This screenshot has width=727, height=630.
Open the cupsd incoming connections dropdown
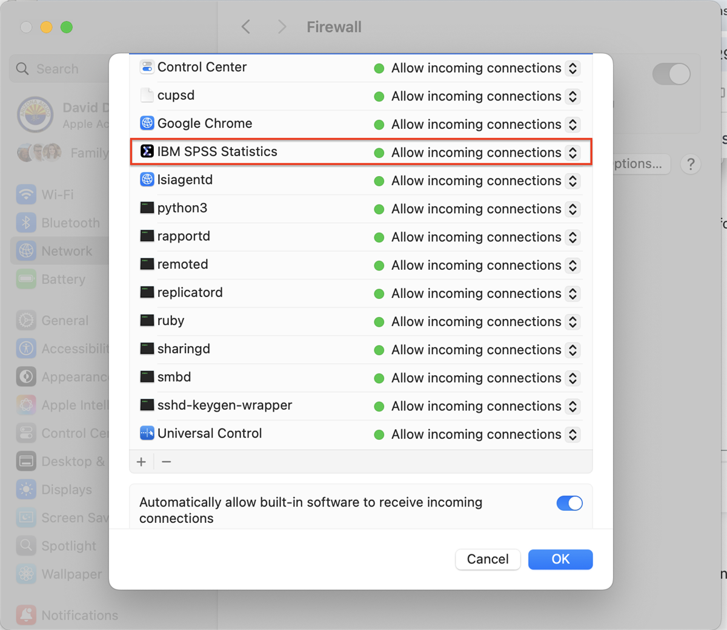click(x=573, y=96)
